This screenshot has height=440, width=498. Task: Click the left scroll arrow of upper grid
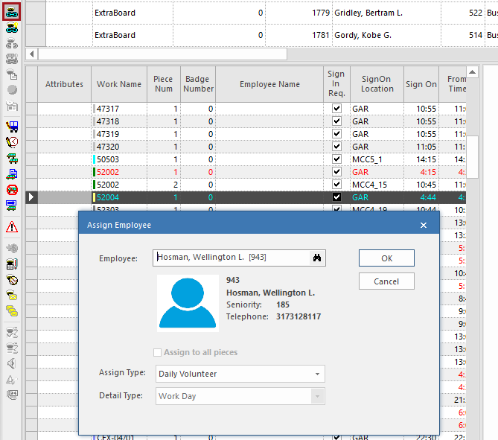32,54
